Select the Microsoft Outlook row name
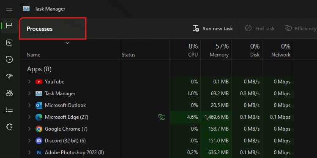 [65, 105]
